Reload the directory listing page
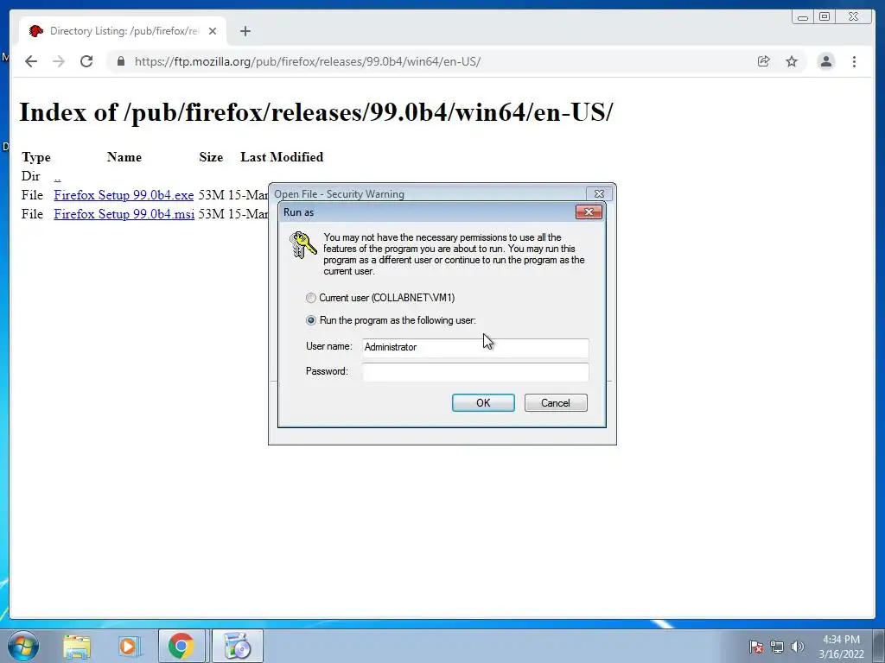The width and height of the screenshot is (885, 663). coord(86,61)
